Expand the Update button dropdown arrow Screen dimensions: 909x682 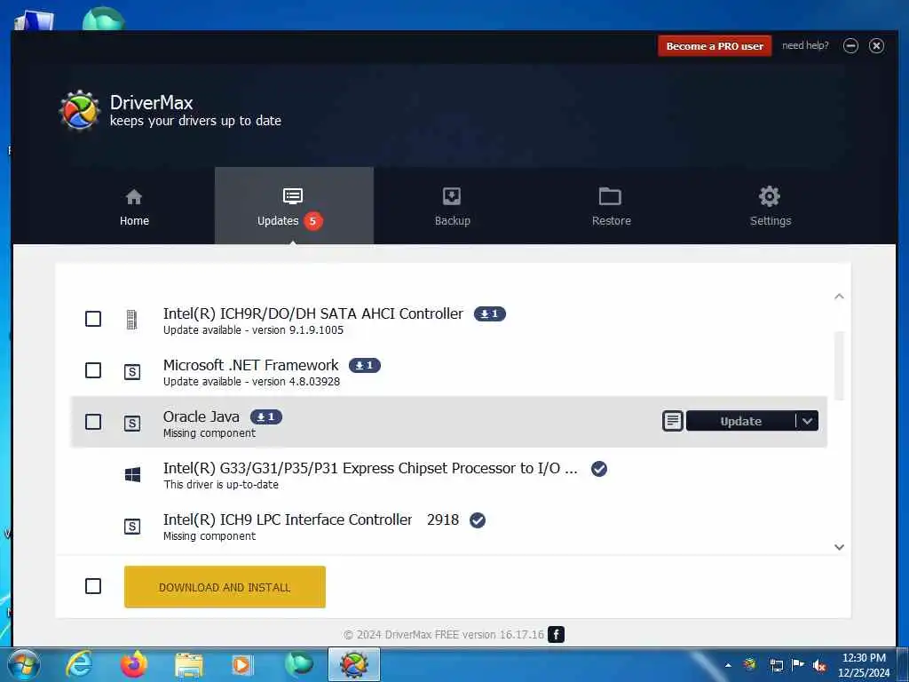point(808,421)
